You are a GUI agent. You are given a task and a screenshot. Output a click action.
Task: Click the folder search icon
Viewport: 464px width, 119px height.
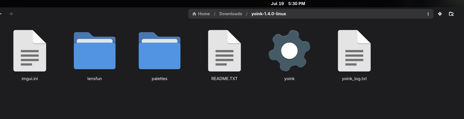(451, 14)
